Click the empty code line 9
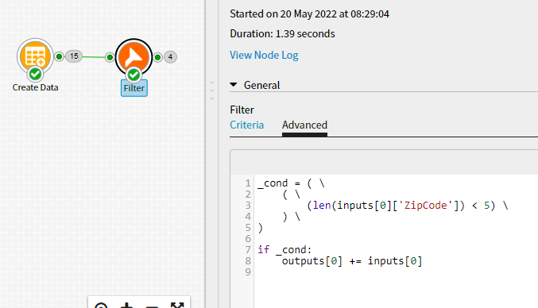Image resolution: width=538 pixels, height=308 pixels. click(x=396, y=272)
